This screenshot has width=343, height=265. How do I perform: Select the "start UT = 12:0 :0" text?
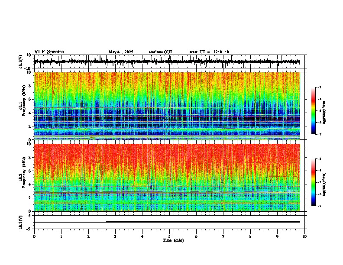pos(209,52)
